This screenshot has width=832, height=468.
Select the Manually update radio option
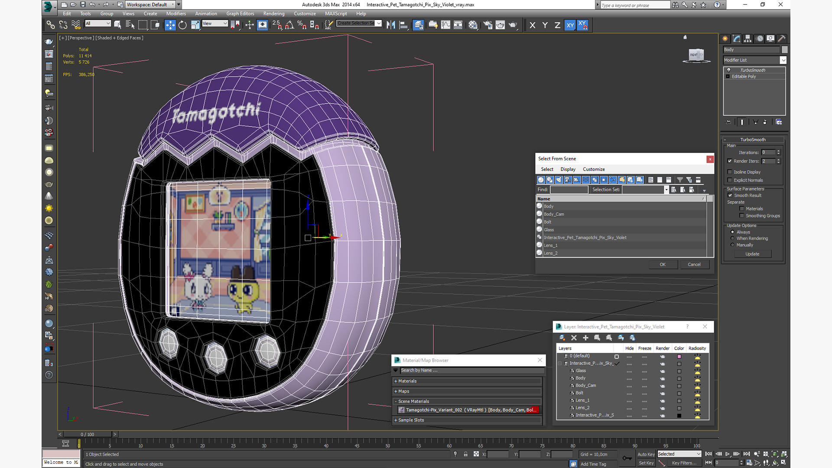pyautogui.click(x=732, y=245)
